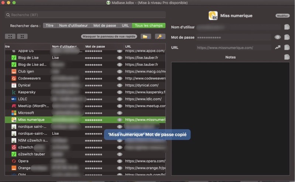Copy username with the document icon
This screenshot has width=295, height=182.
click(x=287, y=27)
